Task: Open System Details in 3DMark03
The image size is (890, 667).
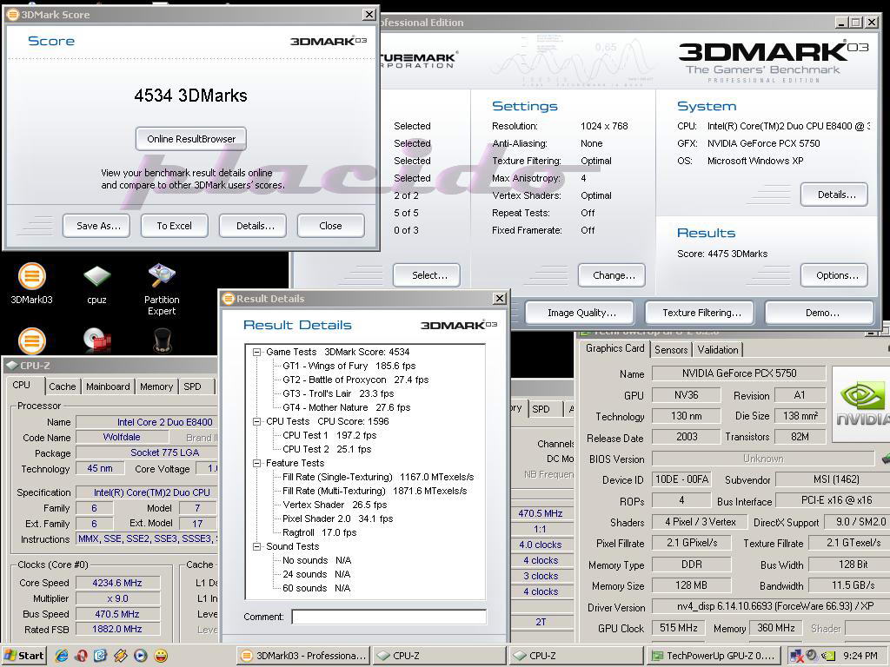Action: click(x=834, y=195)
